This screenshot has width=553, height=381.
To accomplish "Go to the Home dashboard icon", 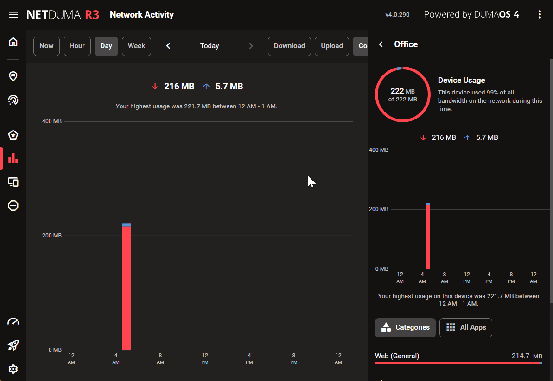I will pyautogui.click(x=13, y=42).
